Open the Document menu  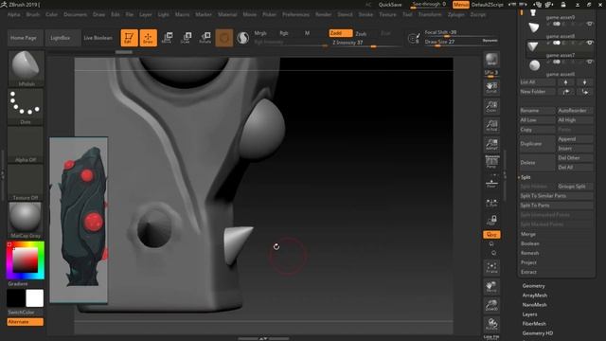[x=76, y=14]
